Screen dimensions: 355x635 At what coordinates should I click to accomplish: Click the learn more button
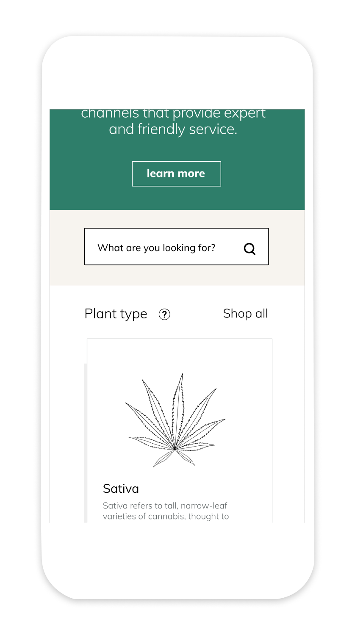176,174
